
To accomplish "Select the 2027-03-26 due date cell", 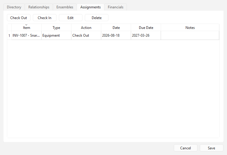I will [146, 35].
